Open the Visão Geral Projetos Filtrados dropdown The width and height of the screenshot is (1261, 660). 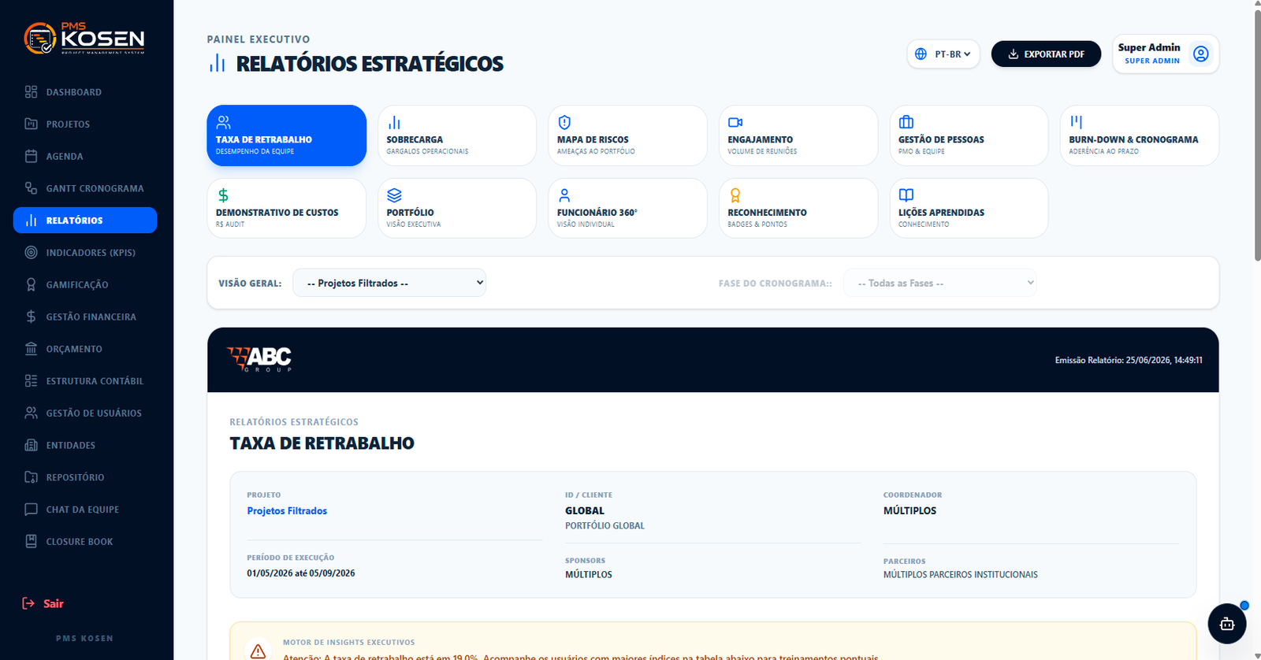click(389, 283)
